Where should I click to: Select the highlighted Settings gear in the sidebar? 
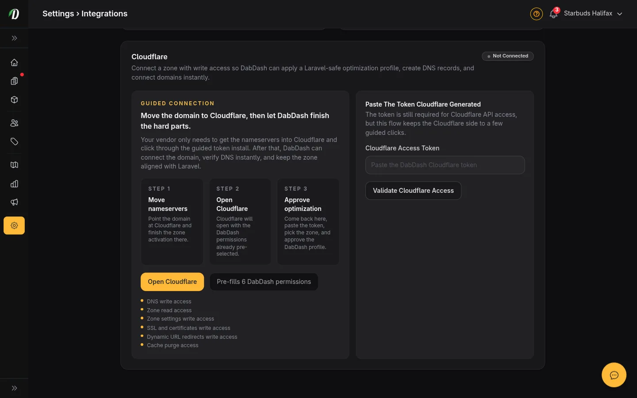14,226
